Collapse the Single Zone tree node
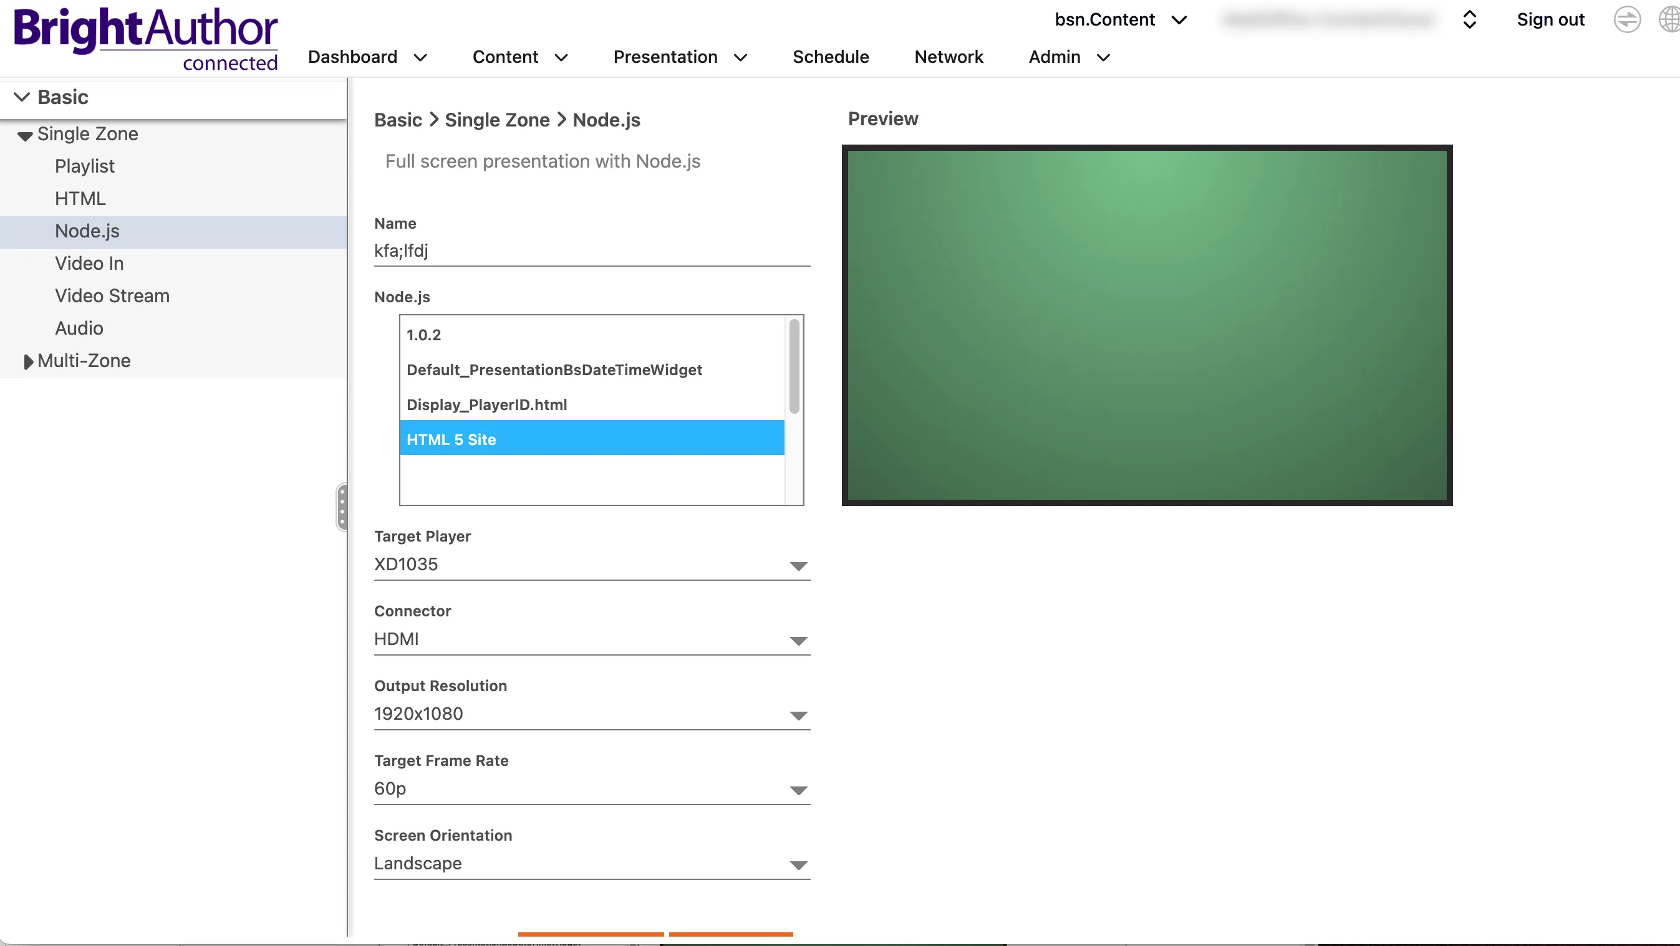This screenshot has height=946, width=1680. 25,135
